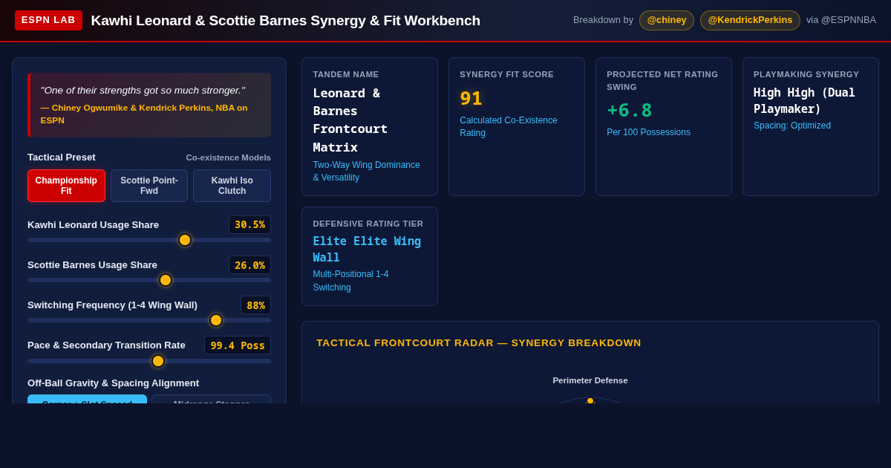Image resolution: width=891 pixels, height=468 pixels.
Task: Click the Synergy Fit Score 91 value
Action: (471, 98)
